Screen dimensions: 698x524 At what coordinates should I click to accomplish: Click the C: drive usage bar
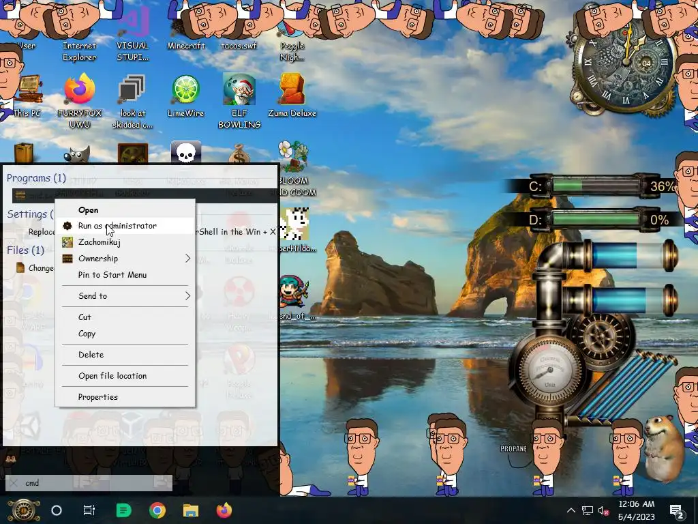pos(596,185)
